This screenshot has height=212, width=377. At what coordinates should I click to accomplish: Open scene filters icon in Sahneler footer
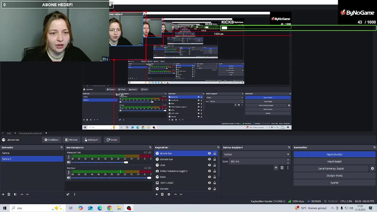(15, 194)
